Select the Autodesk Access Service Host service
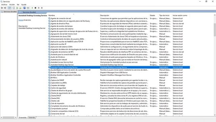Screen dimensions: 216x122 (x=62, y=62)
